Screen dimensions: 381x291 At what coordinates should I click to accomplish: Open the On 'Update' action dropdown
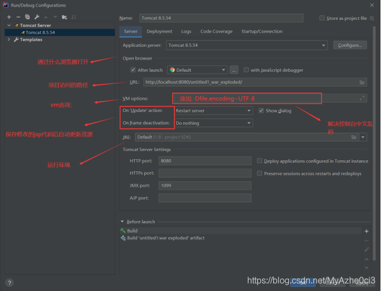(213, 111)
